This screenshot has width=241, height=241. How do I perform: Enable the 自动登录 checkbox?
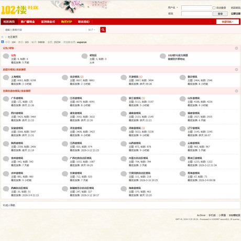[214, 8]
